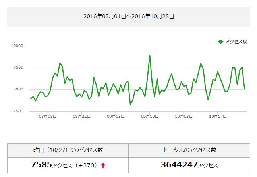Screen dimensions: 257x177
Task: Click the 2500 y-axis label
Action: pos(19,111)
